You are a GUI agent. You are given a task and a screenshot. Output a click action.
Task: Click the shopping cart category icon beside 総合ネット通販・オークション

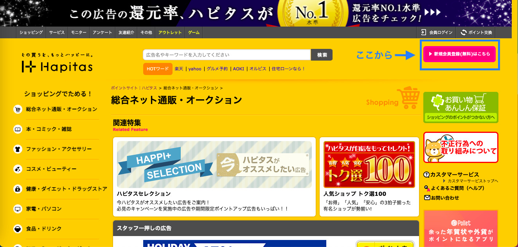18,109
